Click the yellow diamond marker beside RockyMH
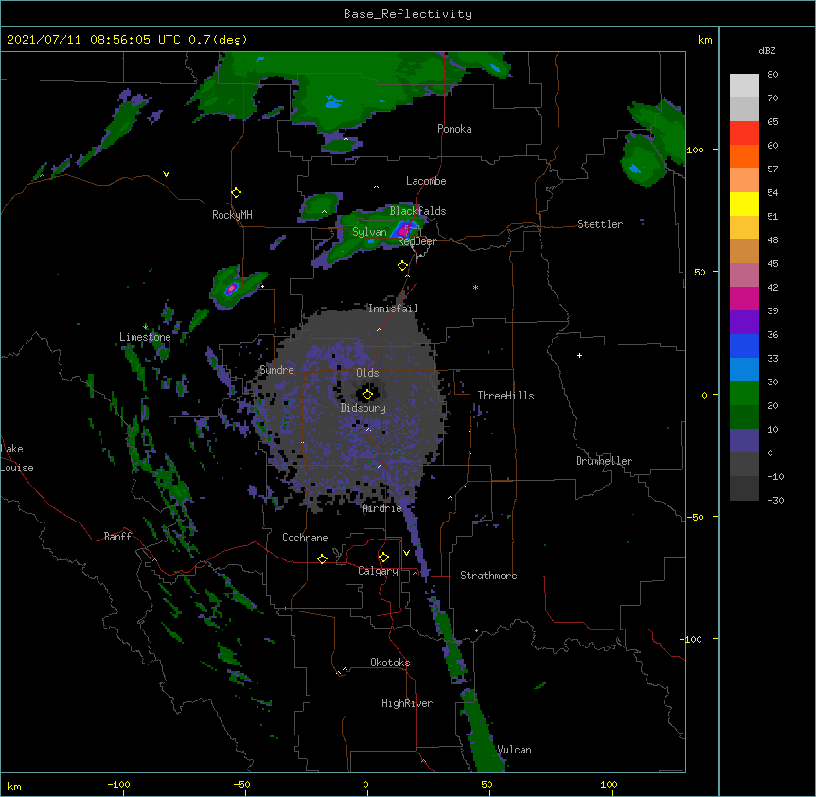The height and width of the screenshot is (797, 816). [236, 193]
